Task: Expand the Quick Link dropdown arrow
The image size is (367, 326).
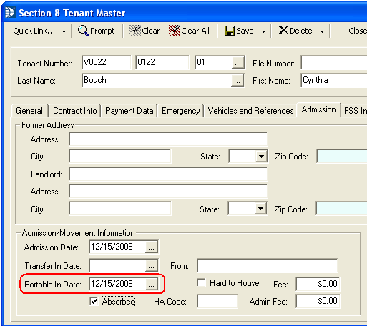Action: [x=64, y=31]
